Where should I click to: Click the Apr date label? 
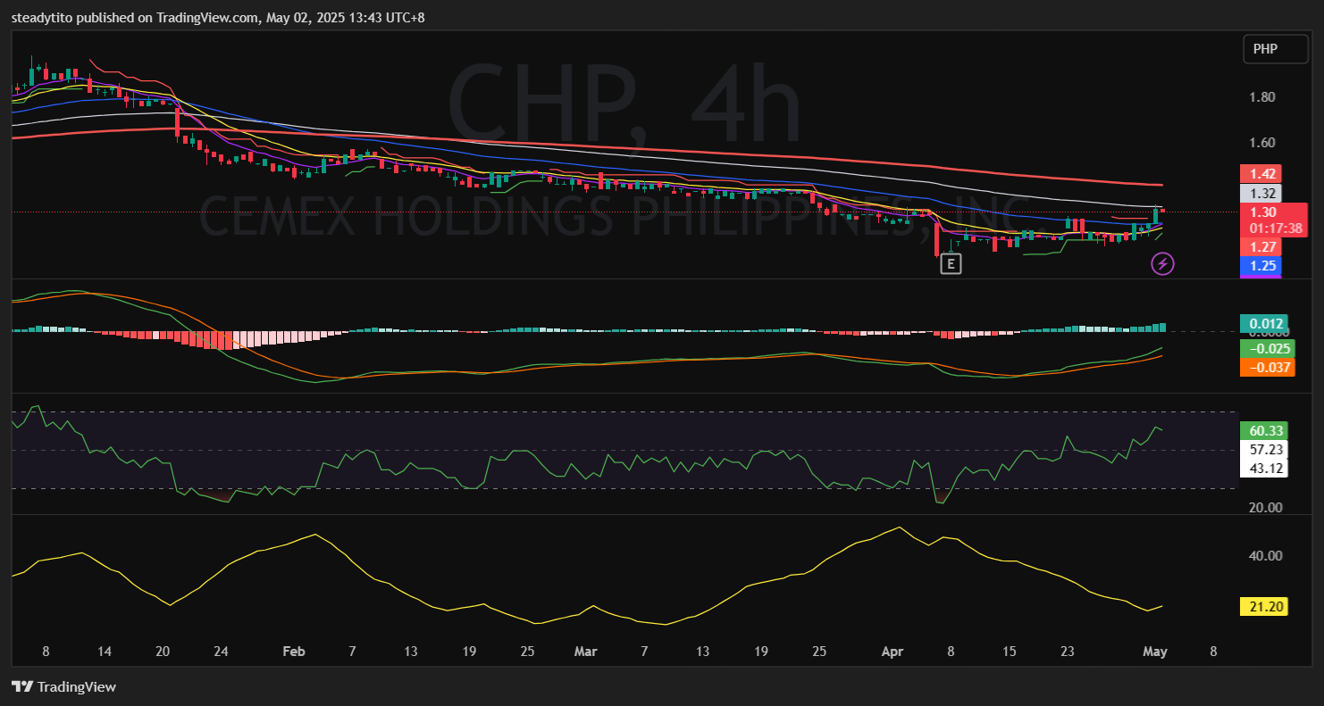click(892, 652)
